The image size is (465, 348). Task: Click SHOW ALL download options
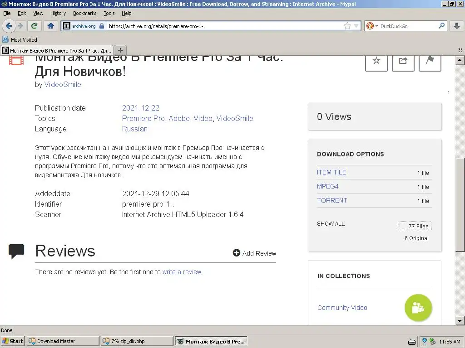point(331,224)
